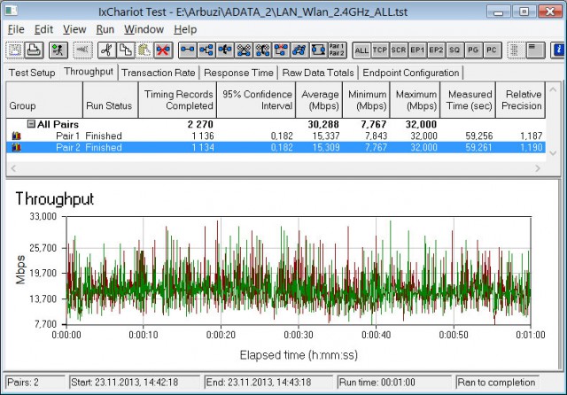Click Pair 2 measured time 59,261
The image size is (567, 395).
coord(478,147)
